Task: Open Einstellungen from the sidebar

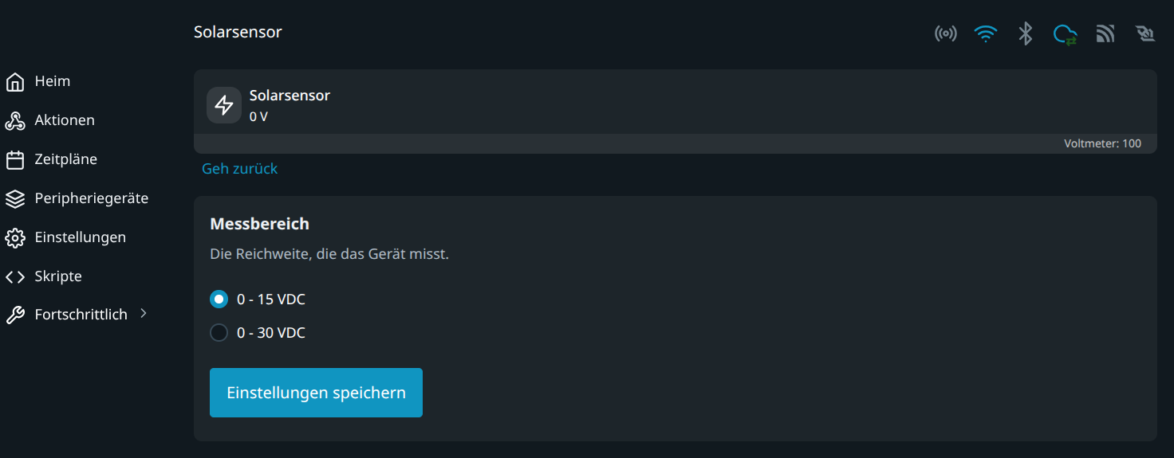Action: pos(80,237)
